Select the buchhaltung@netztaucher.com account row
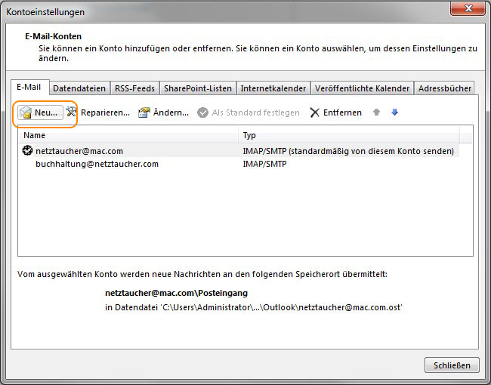The height and width of the screenshot is (385, 491). 97,164
